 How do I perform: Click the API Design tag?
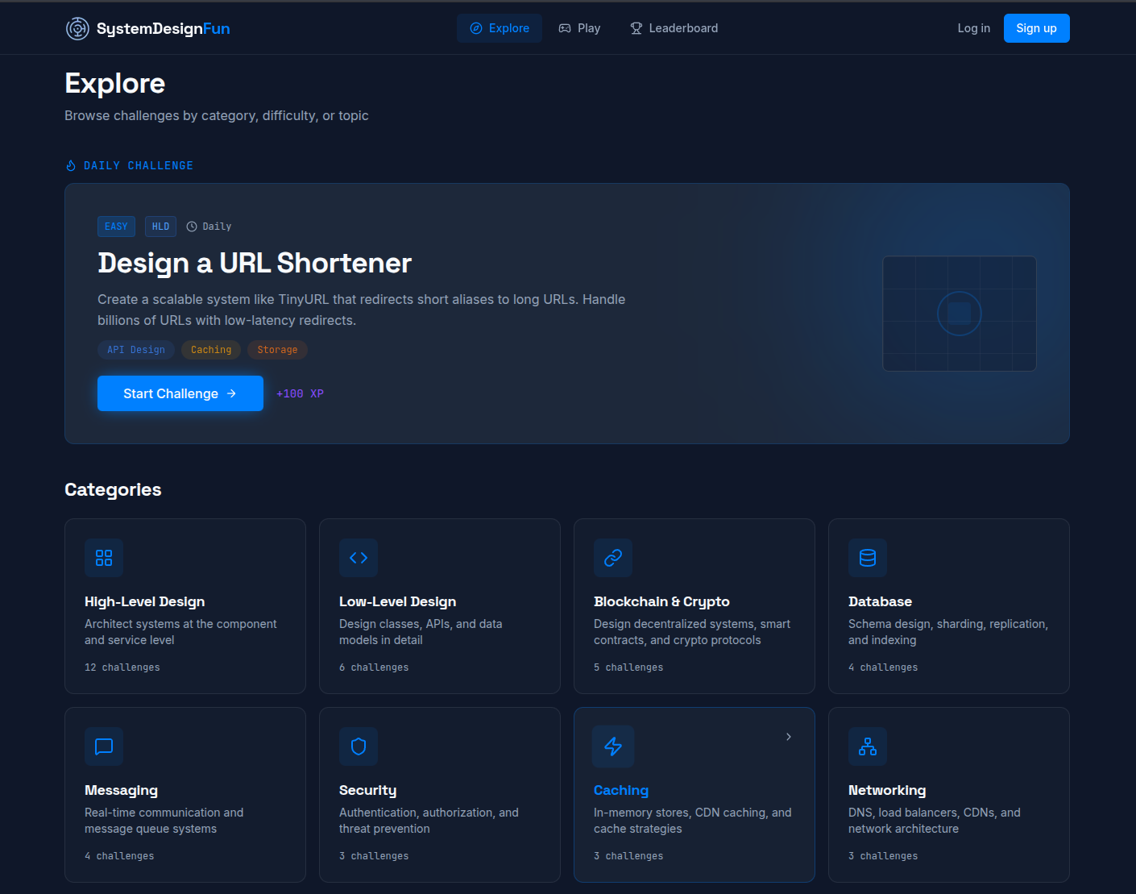[x=136, y=350]
